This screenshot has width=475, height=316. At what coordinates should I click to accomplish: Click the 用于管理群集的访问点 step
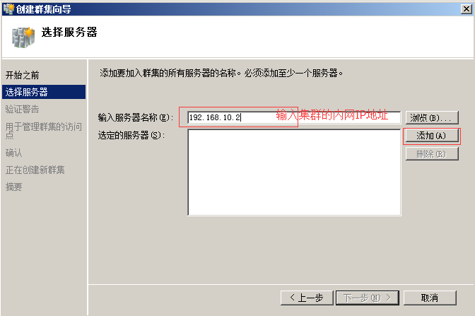(44, 131)
